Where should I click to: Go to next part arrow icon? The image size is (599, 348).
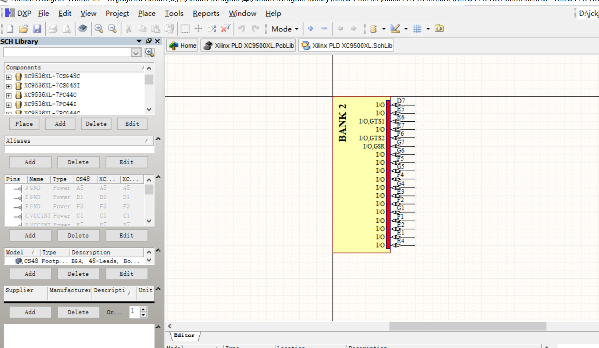point(354,29)
